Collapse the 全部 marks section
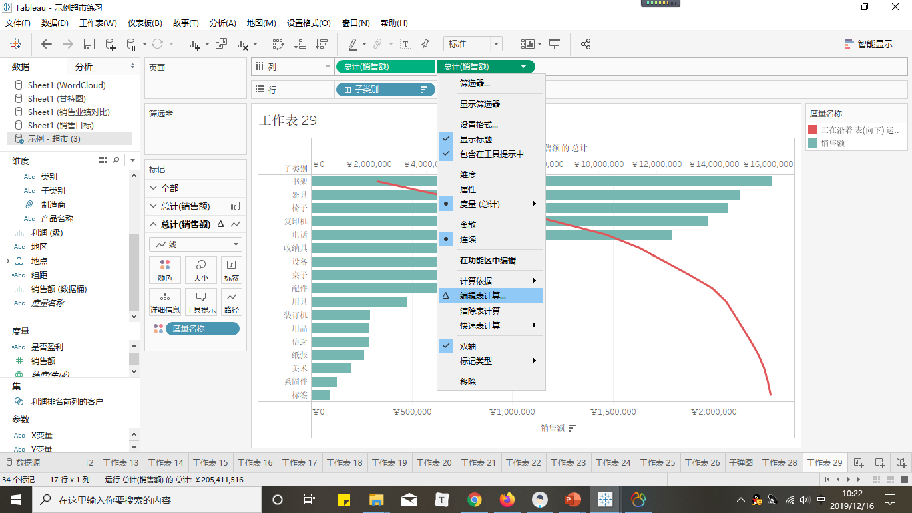The height and width of the screenshot is (513, 912). (x=153, y=188)
